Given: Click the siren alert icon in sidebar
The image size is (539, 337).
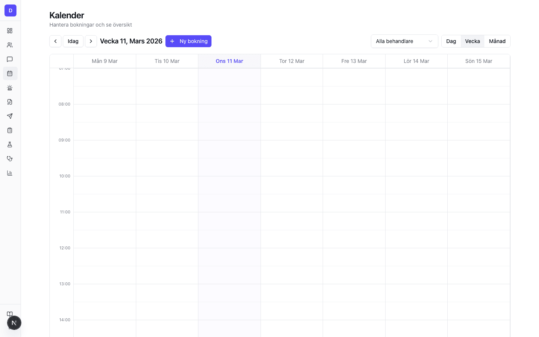Looking at the screenshot, I should (10, 88).
